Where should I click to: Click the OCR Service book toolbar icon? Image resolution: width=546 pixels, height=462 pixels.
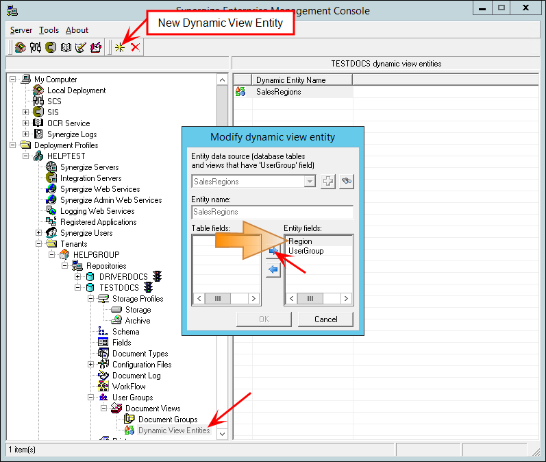point(66,47)
